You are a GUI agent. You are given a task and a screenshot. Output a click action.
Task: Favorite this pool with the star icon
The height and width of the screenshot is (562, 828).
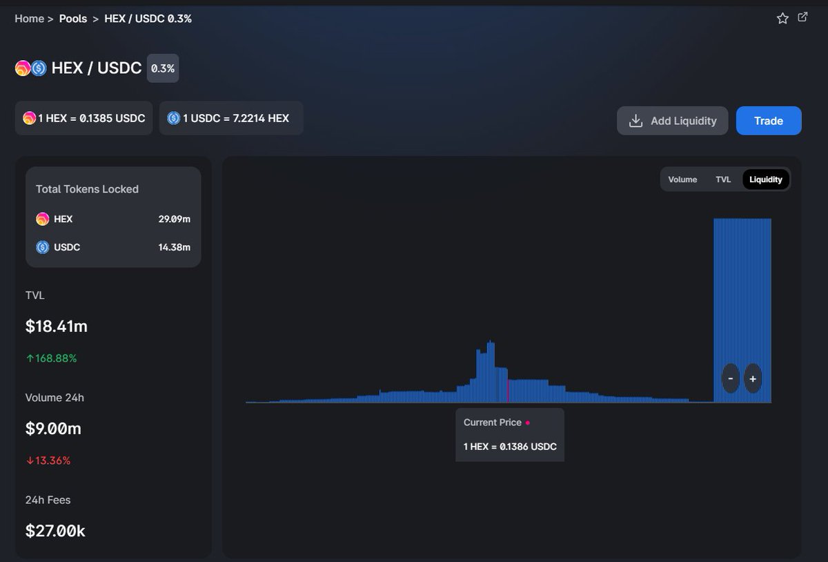(x=782, y=19)
